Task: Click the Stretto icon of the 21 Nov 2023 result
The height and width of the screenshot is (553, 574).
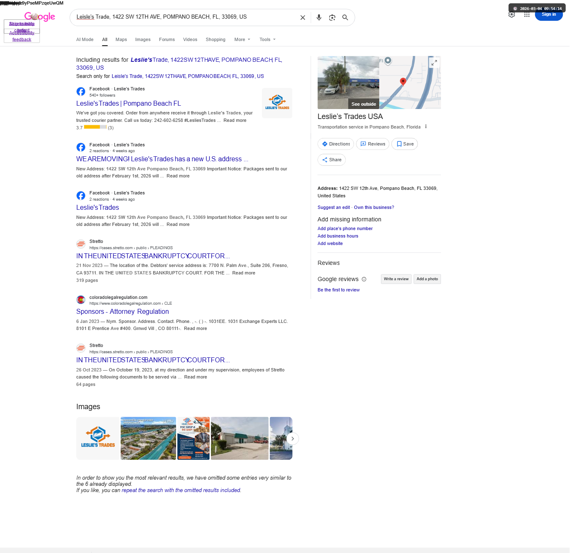Action: (x=81, y=244)
